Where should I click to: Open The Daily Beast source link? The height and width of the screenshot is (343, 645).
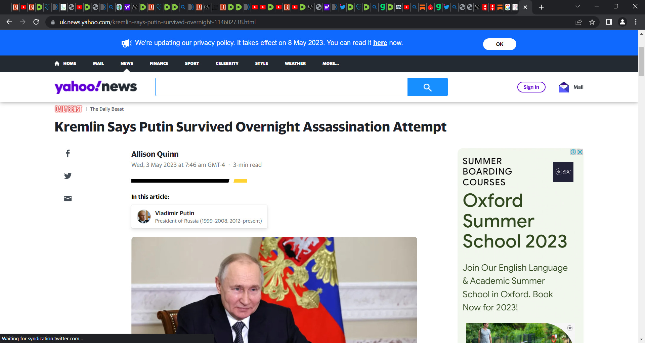click(x=107, y=109)
